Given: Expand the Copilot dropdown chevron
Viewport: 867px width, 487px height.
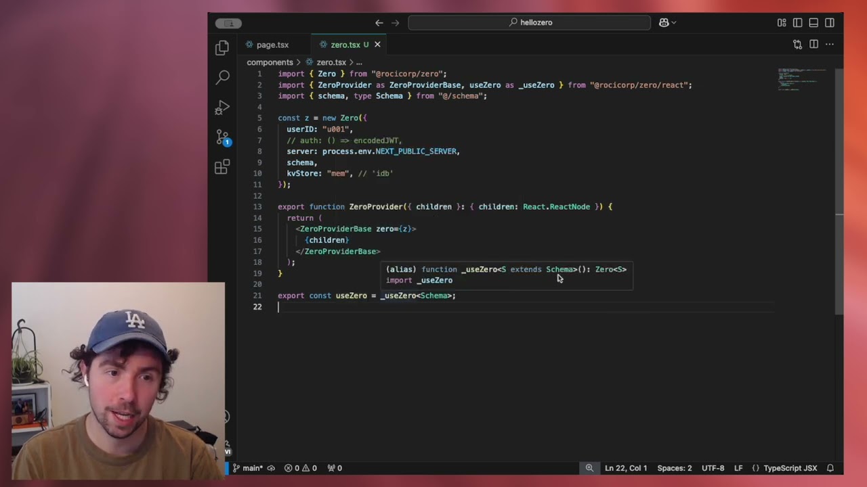Looking at the screenshot, I should [673, 22].
